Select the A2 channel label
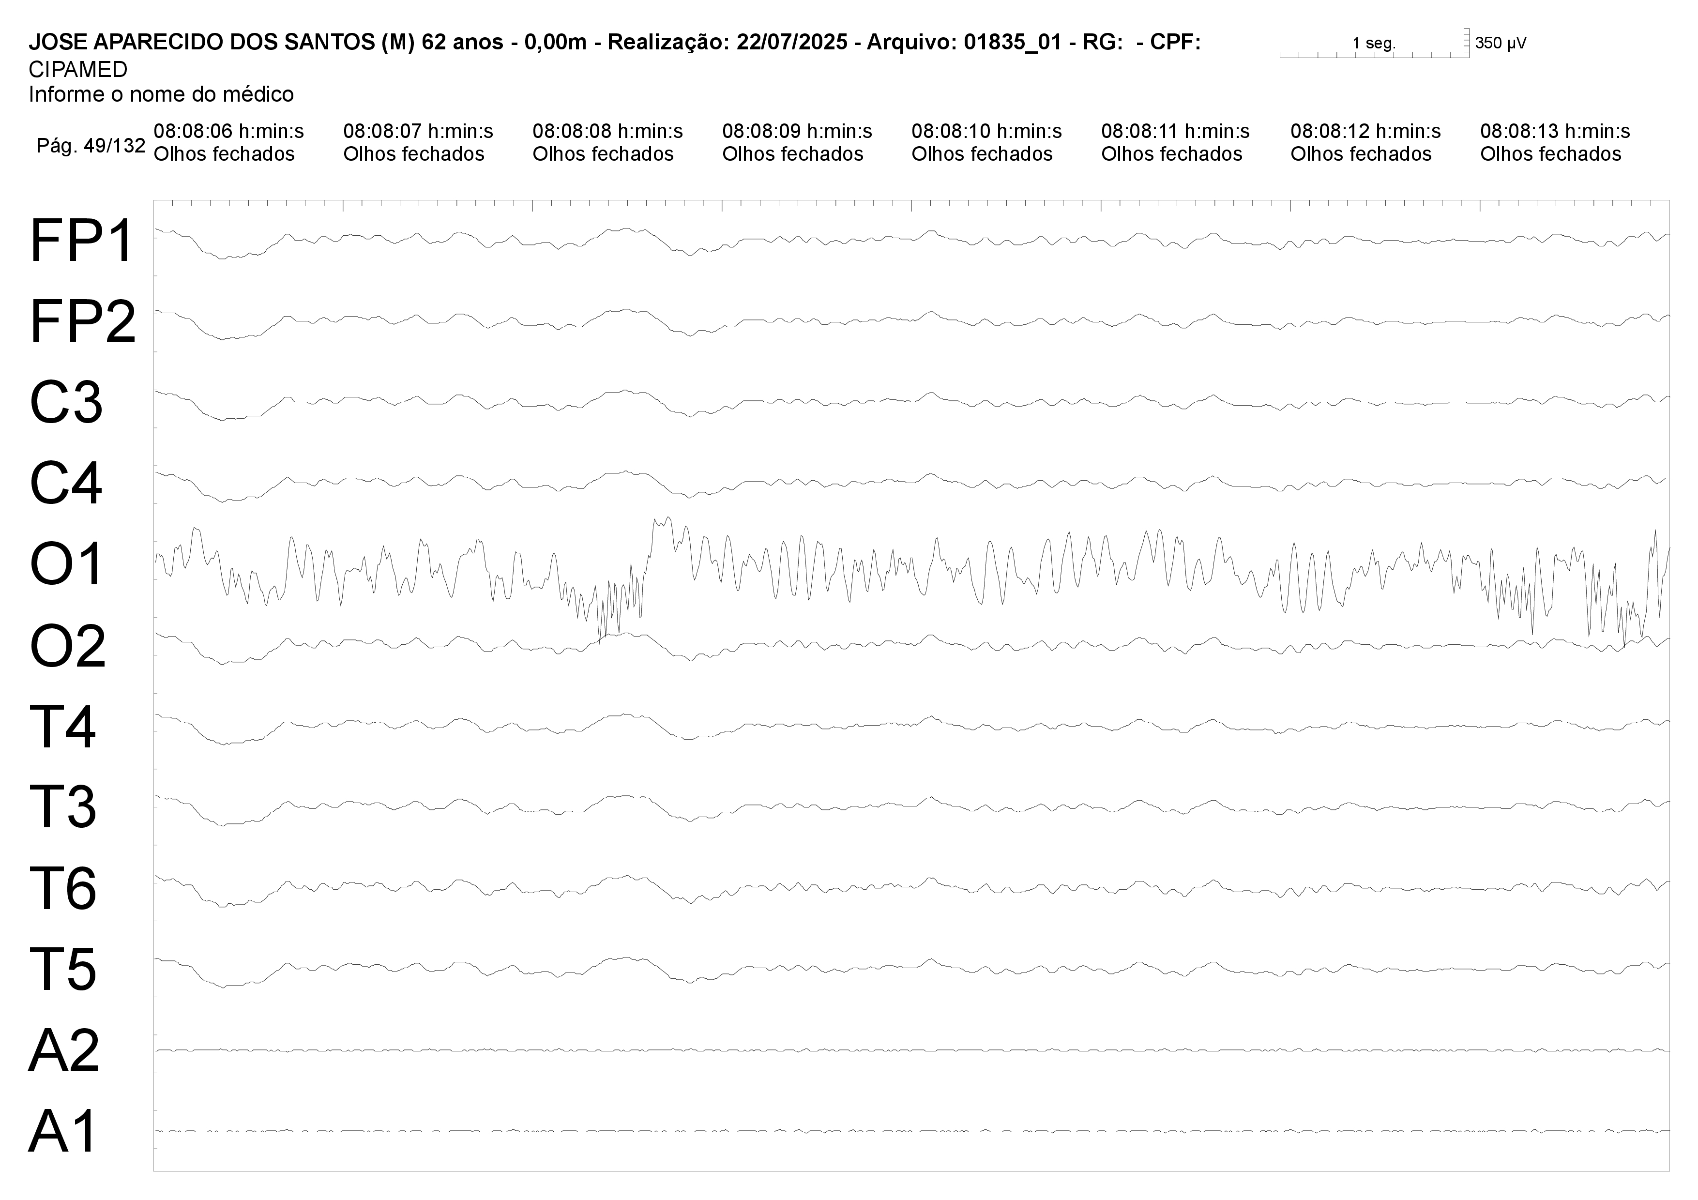Image resolution: width=1698 pixels, height=1200 pixels. pyautogui.click(x=64, y=1050)
